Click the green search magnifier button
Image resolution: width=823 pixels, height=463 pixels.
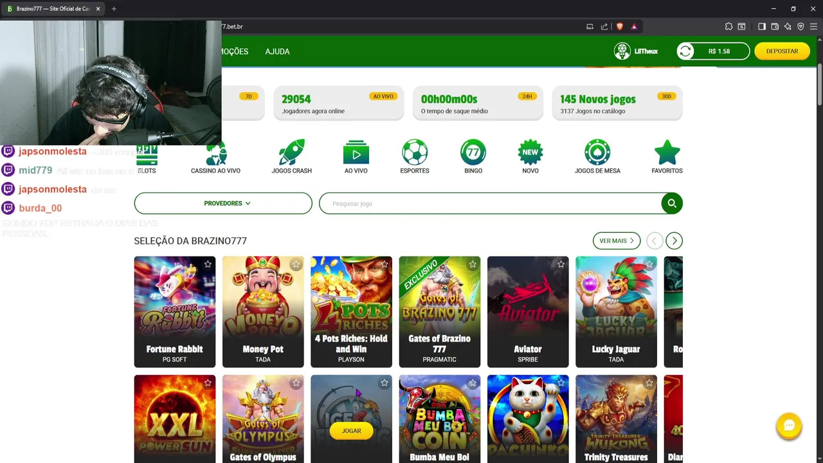[672, 203]
